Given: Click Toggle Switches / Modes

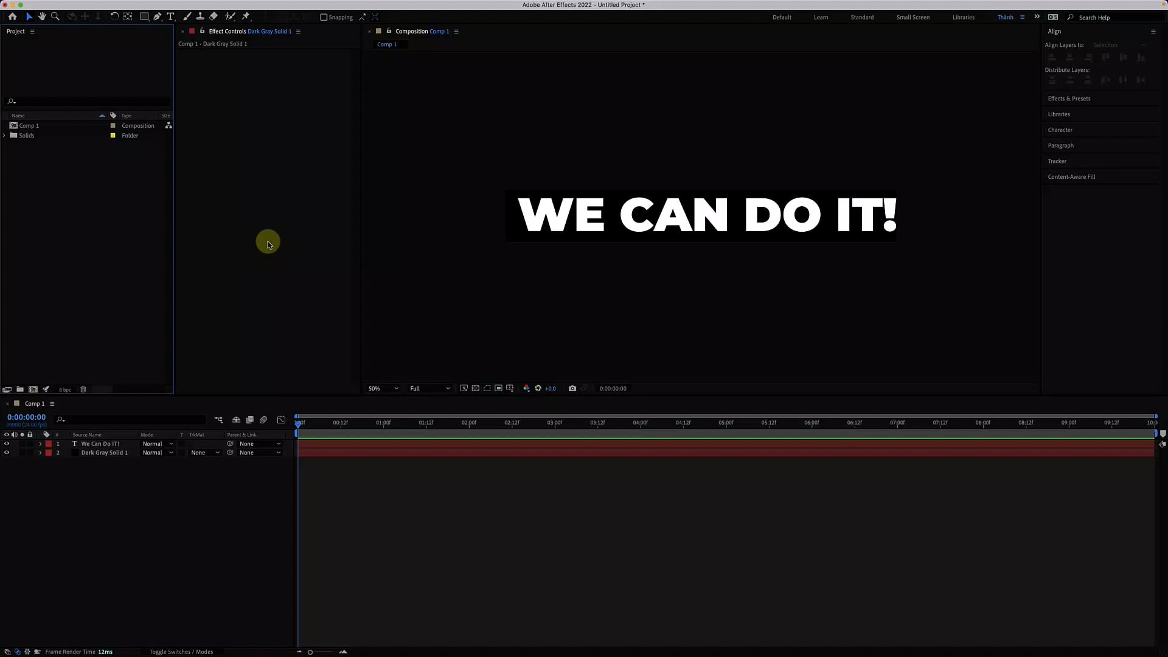Looking at the screenshot, I should [181, 652].
